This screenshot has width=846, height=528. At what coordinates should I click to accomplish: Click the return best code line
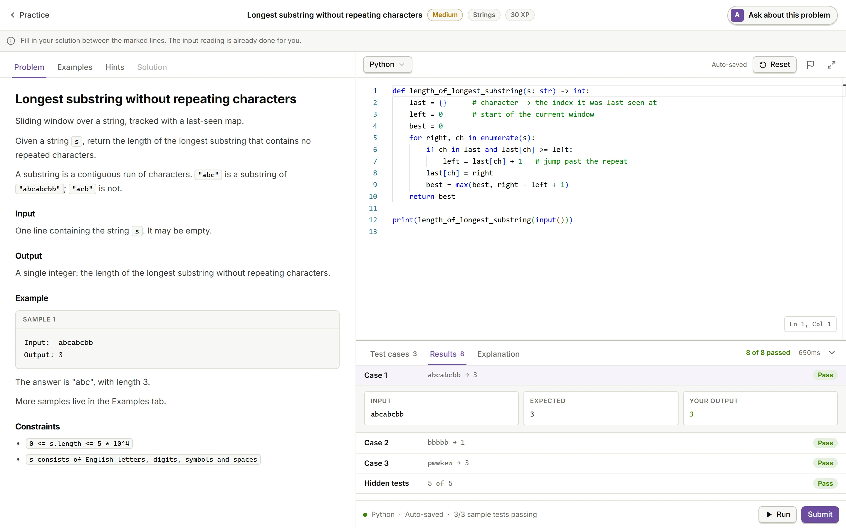(432, 197)
